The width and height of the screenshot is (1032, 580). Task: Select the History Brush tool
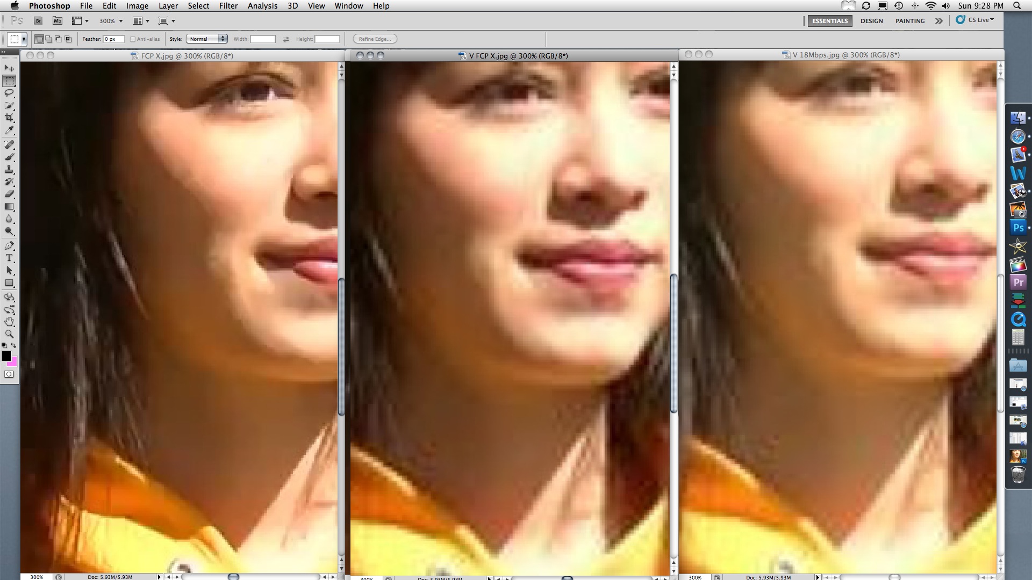(x=9, y=182)
